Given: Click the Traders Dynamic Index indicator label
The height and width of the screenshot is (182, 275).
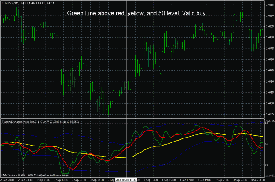Looking at the screenshot, I should point(40,122).
